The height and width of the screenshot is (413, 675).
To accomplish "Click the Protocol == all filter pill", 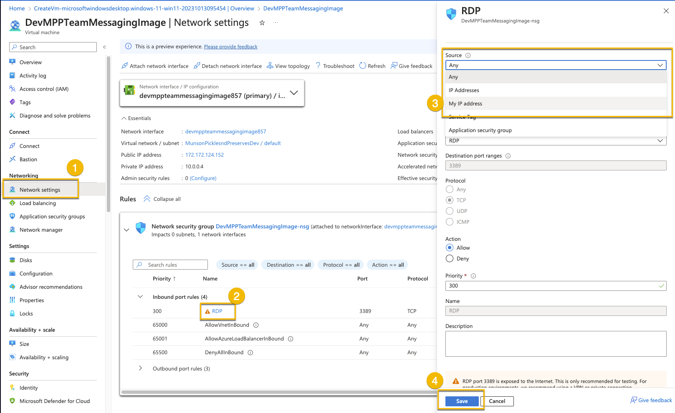I will coord(341,265).
